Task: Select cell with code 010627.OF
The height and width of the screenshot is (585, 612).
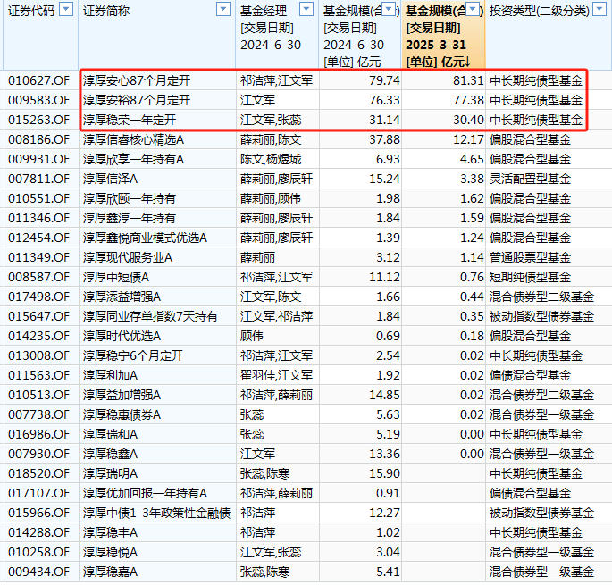Action: tap(41, 80)
